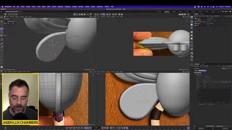Screen dimensions: 232x130
Task: Click the undo icon below file tab
Action: tap(1, 12)
